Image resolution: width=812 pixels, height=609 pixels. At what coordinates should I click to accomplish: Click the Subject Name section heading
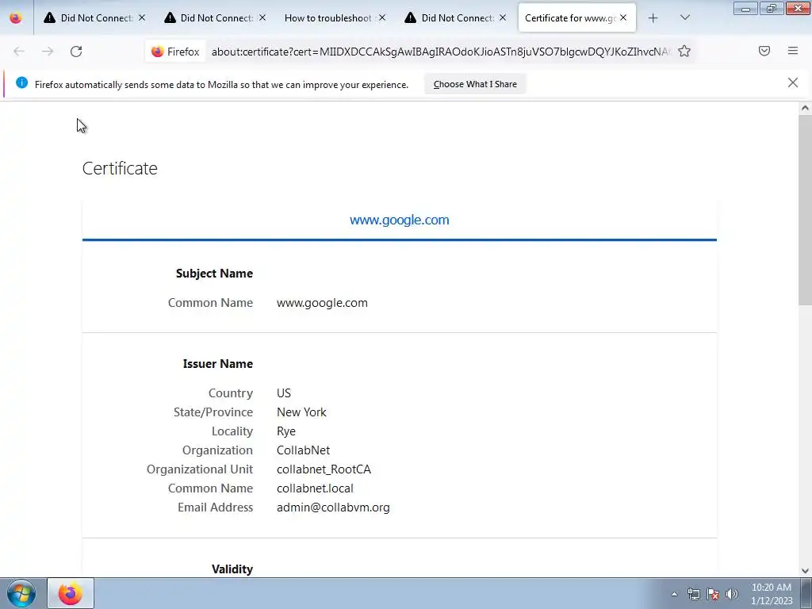pos(214,274)
